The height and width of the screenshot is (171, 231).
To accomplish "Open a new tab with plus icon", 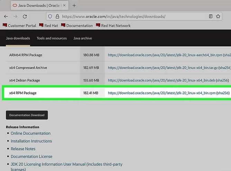I will pos(74,6).
